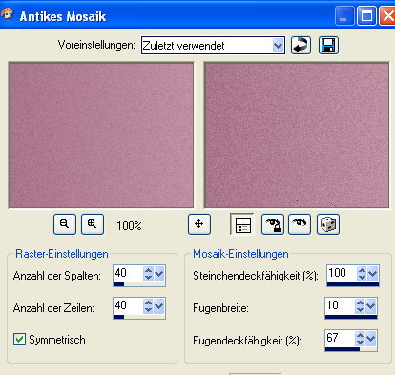Click the navigate pan crosshair button
Image resolution: width=395 pixels, height=375 pixels.
[199, 224]
